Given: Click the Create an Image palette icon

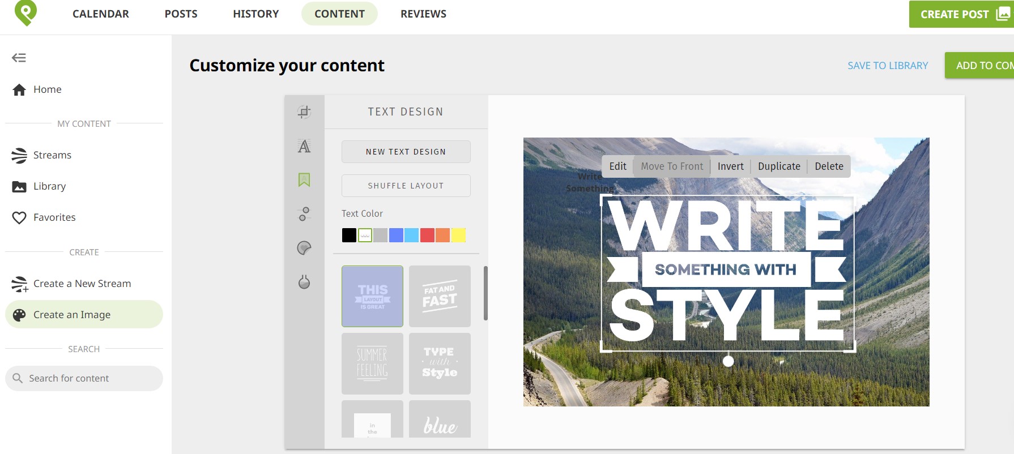Looking at the screenshot, I should [x=19, y=315].
